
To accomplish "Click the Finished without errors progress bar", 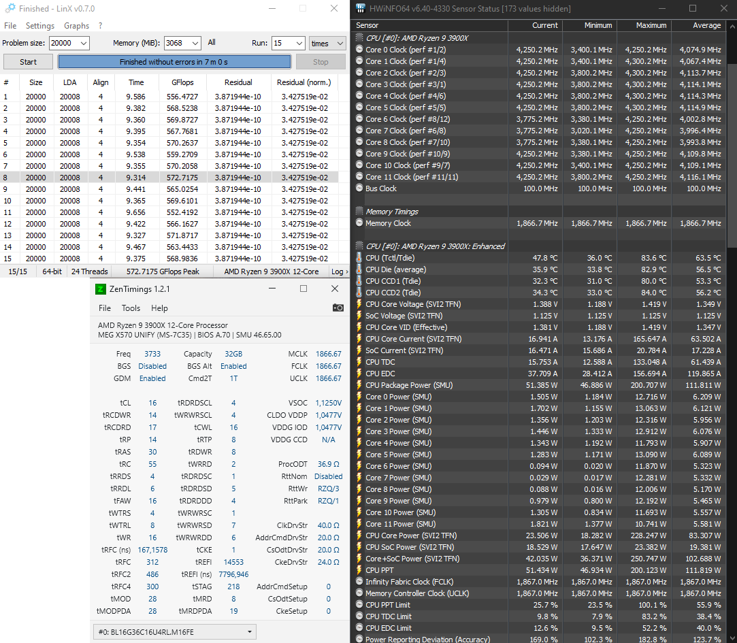I will tap(174, 62).
